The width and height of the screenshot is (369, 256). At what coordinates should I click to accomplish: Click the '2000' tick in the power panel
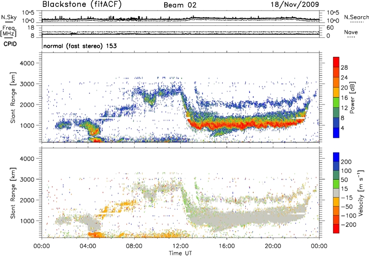click(x=27, y=104)
